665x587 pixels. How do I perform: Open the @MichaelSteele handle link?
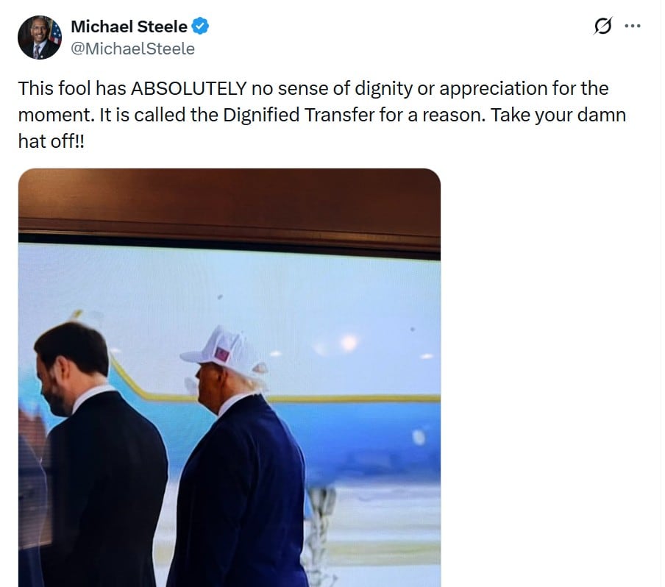click(x=132, y=49)
